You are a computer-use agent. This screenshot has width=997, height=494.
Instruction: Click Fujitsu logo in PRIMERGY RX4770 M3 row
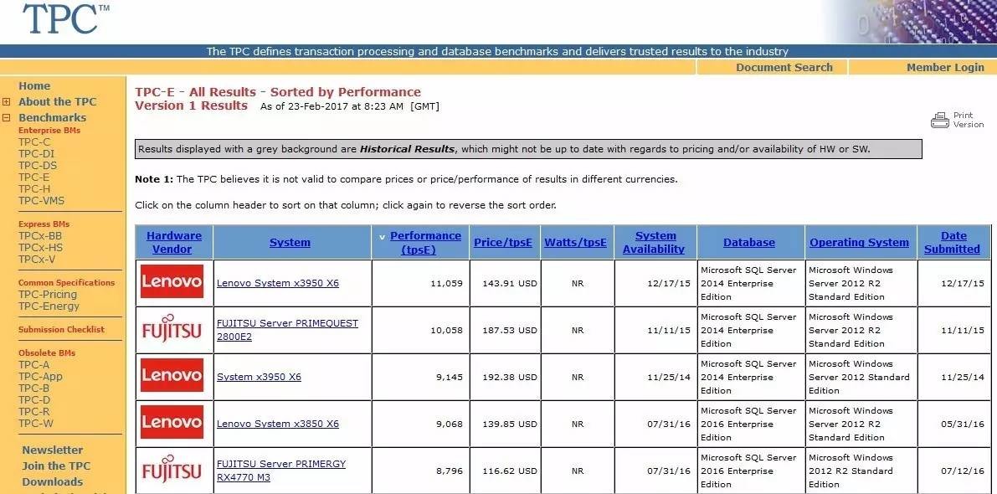[172, 469]
